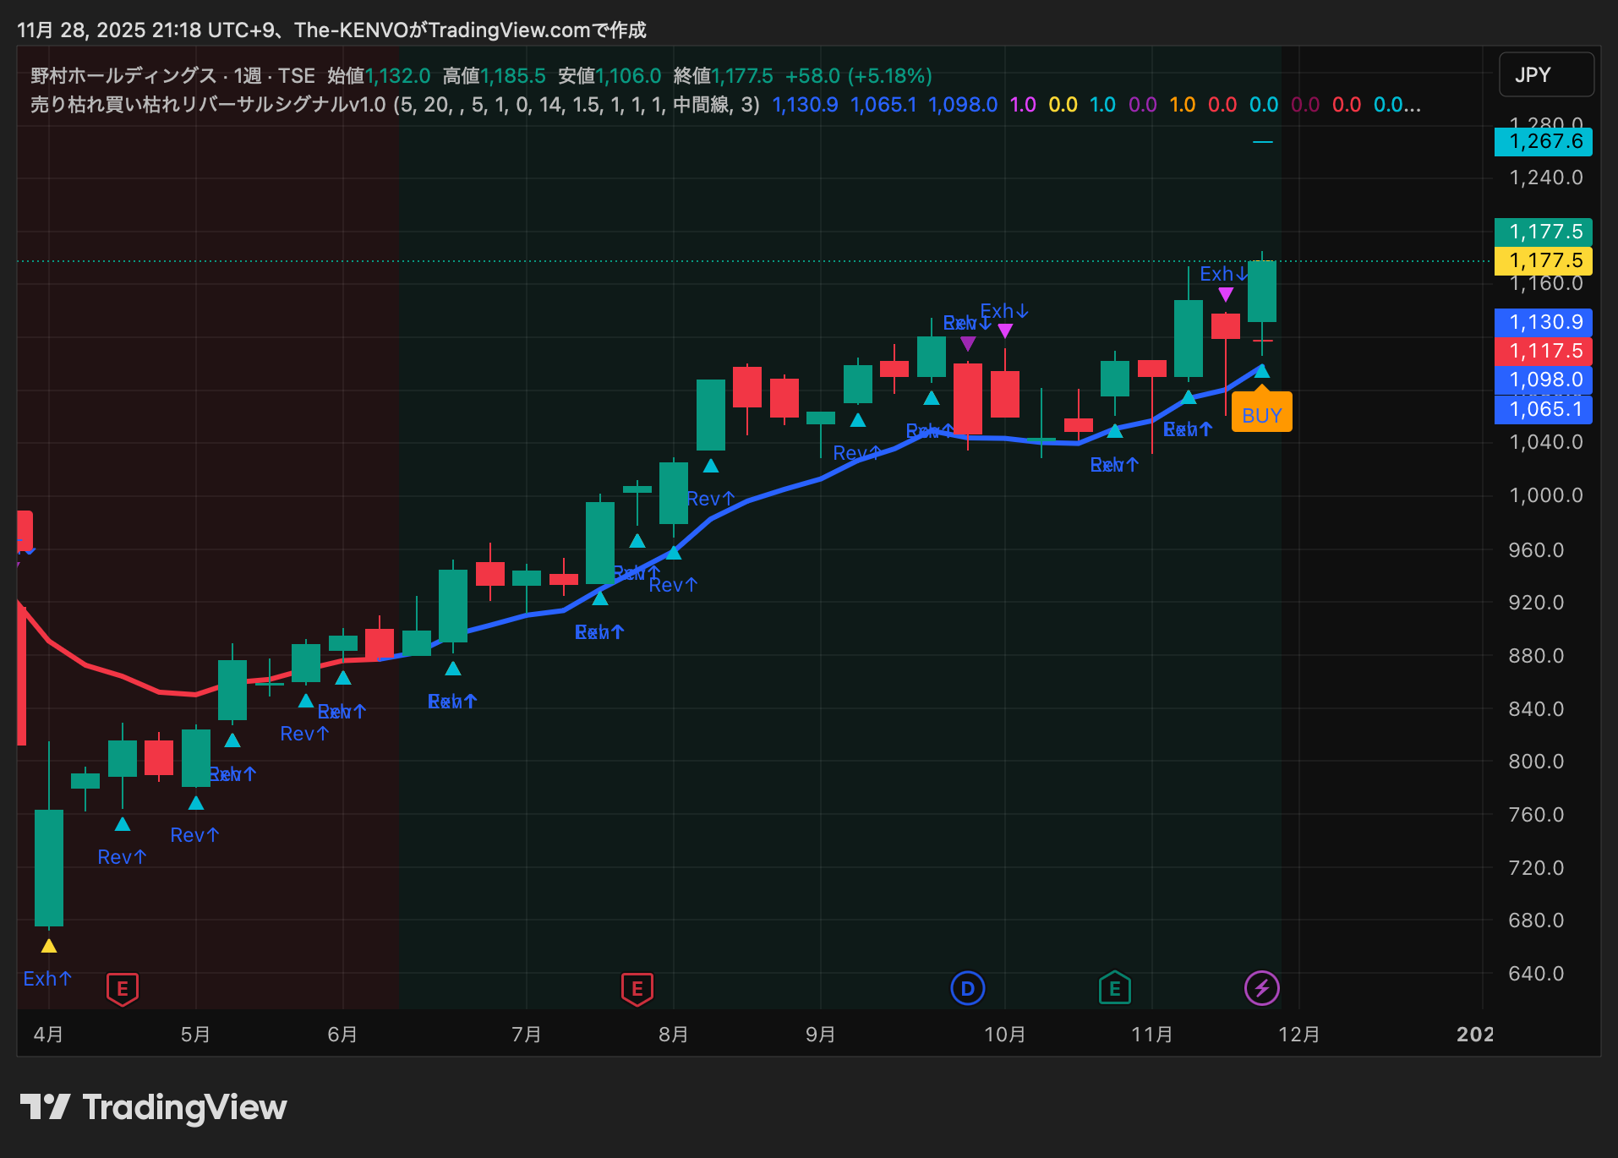Click the green earnings E marker
1618x1158 pixels.
click(x=1114, y=988)
